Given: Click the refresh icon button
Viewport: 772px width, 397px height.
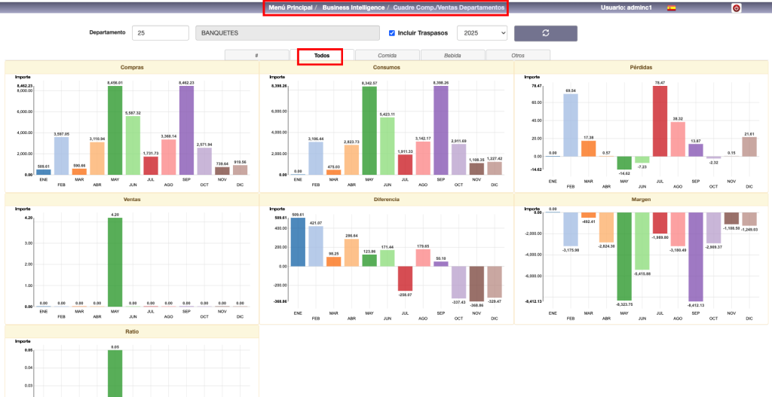Looking at the screenshot, I should pyautogui.click(x=545, y=33).
